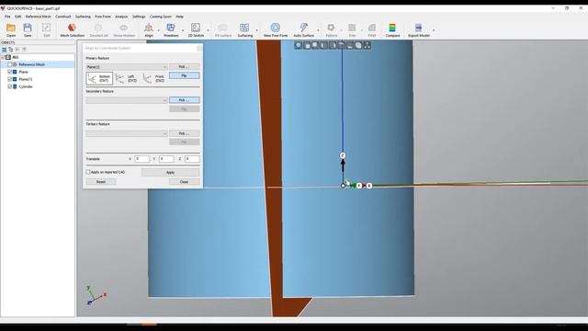
Task: Open the Secondary feature dropdown
Action: coord(127,100)
